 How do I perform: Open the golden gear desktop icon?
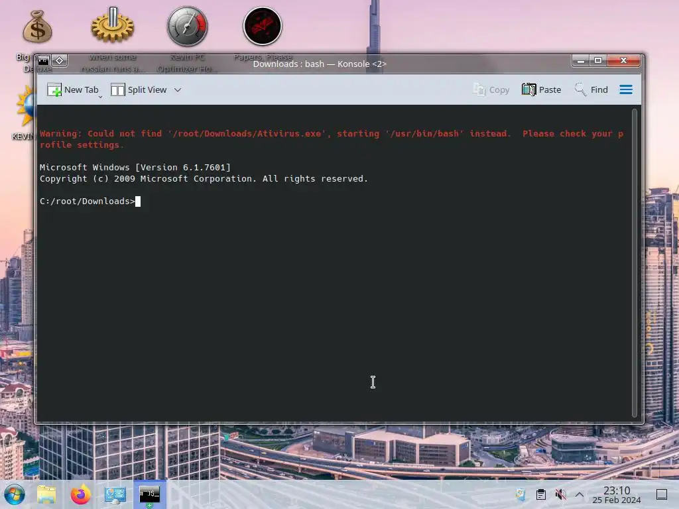(x=113, y=25)
